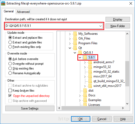The image size is (135, 124).
Task: Collapse the 5.9.1 tree node
Action: coord(80,57)
